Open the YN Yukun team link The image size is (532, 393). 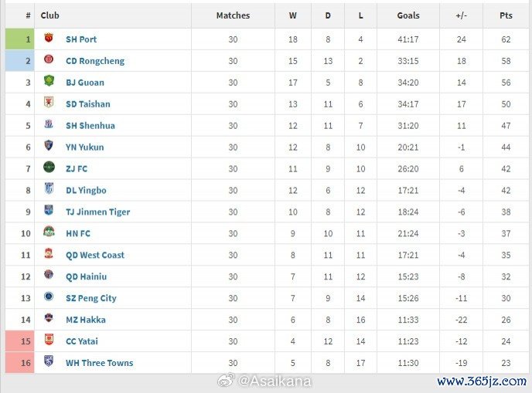point(85,147)
